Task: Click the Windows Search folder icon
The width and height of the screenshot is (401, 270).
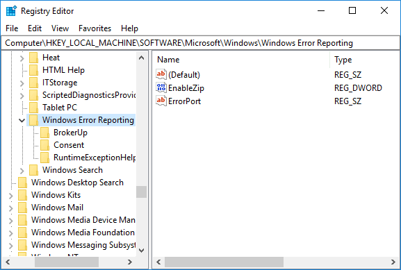Action: (x=34, y=170)
